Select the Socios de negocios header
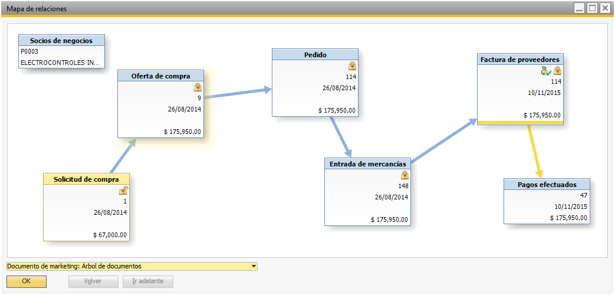The height and width of the screenshot is (295, 615). 61,40
